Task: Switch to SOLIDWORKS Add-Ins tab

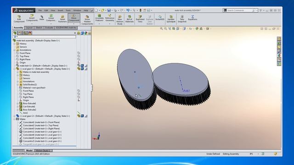Action: tap(66, 27)
